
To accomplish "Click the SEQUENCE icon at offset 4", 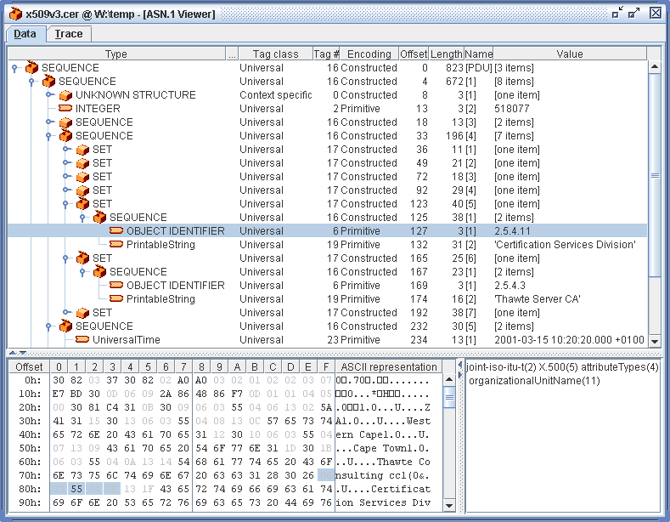I will (x=48, y=81).
